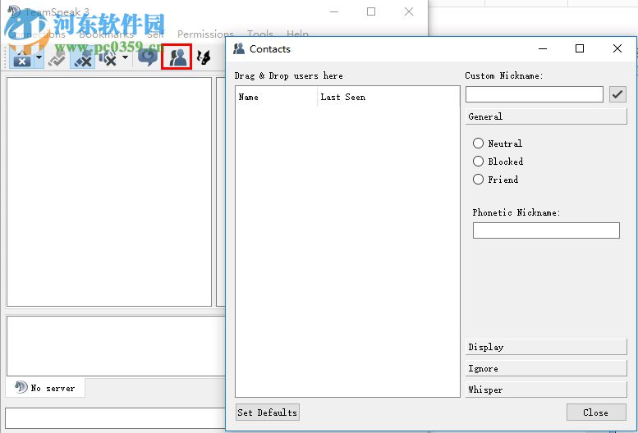Click the Close button in Contacts

pos(596,412)
